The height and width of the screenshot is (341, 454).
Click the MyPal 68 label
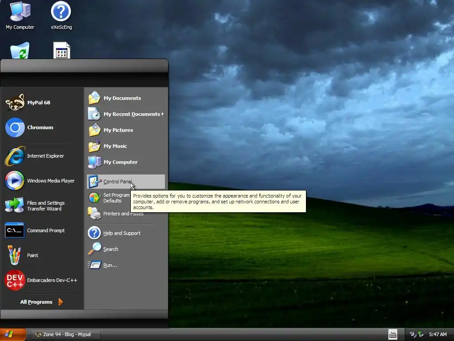[39, 103]
